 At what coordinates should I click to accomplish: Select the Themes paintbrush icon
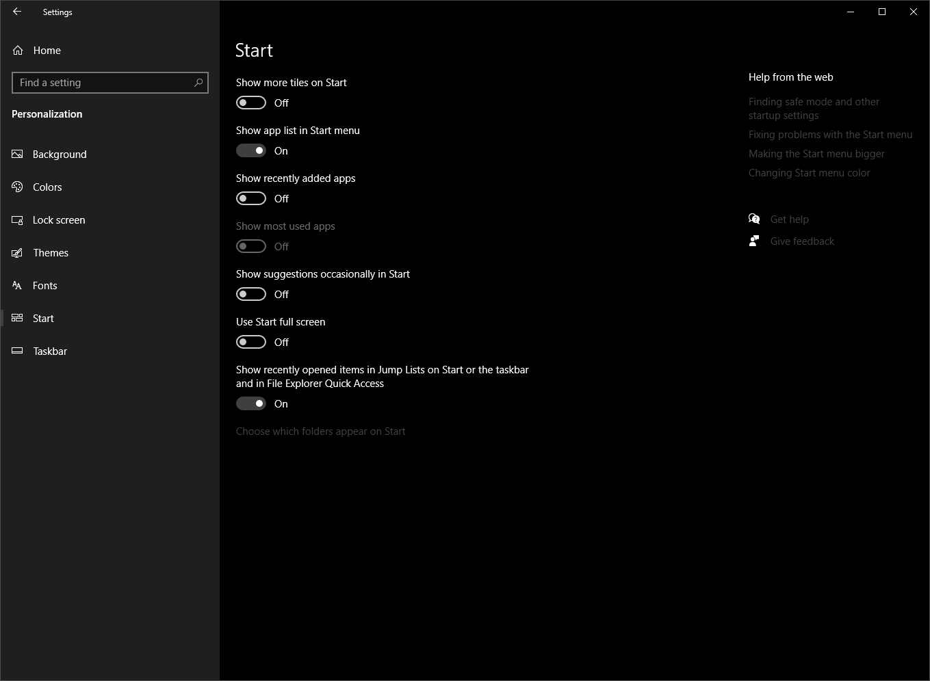tap(17, 252)
